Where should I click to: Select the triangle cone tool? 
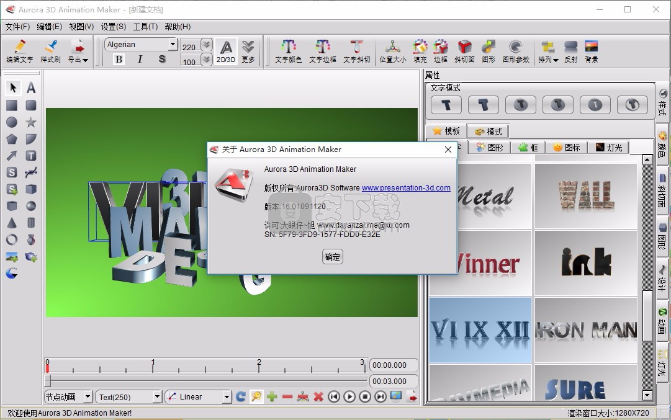(x=12, y=223)
